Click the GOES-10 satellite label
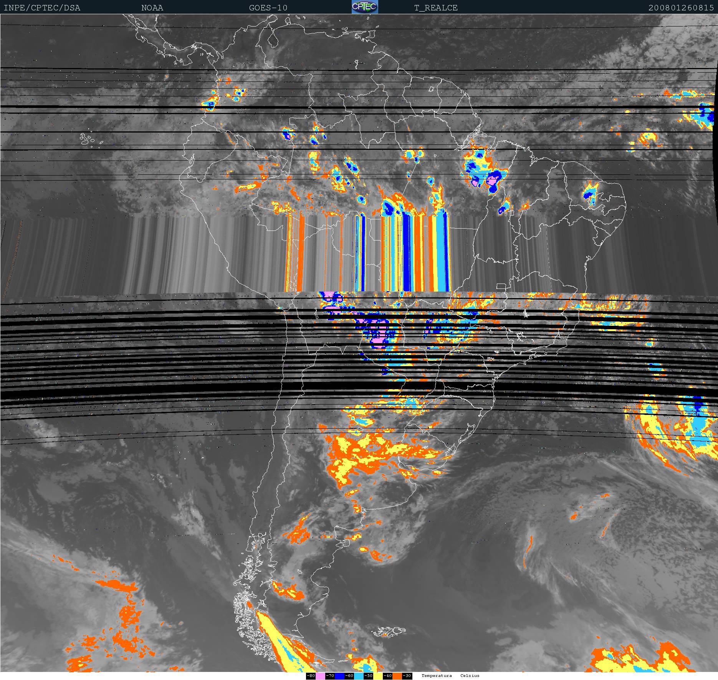The width and height of the screenshot is (718, 680). (x=268, y=8)
